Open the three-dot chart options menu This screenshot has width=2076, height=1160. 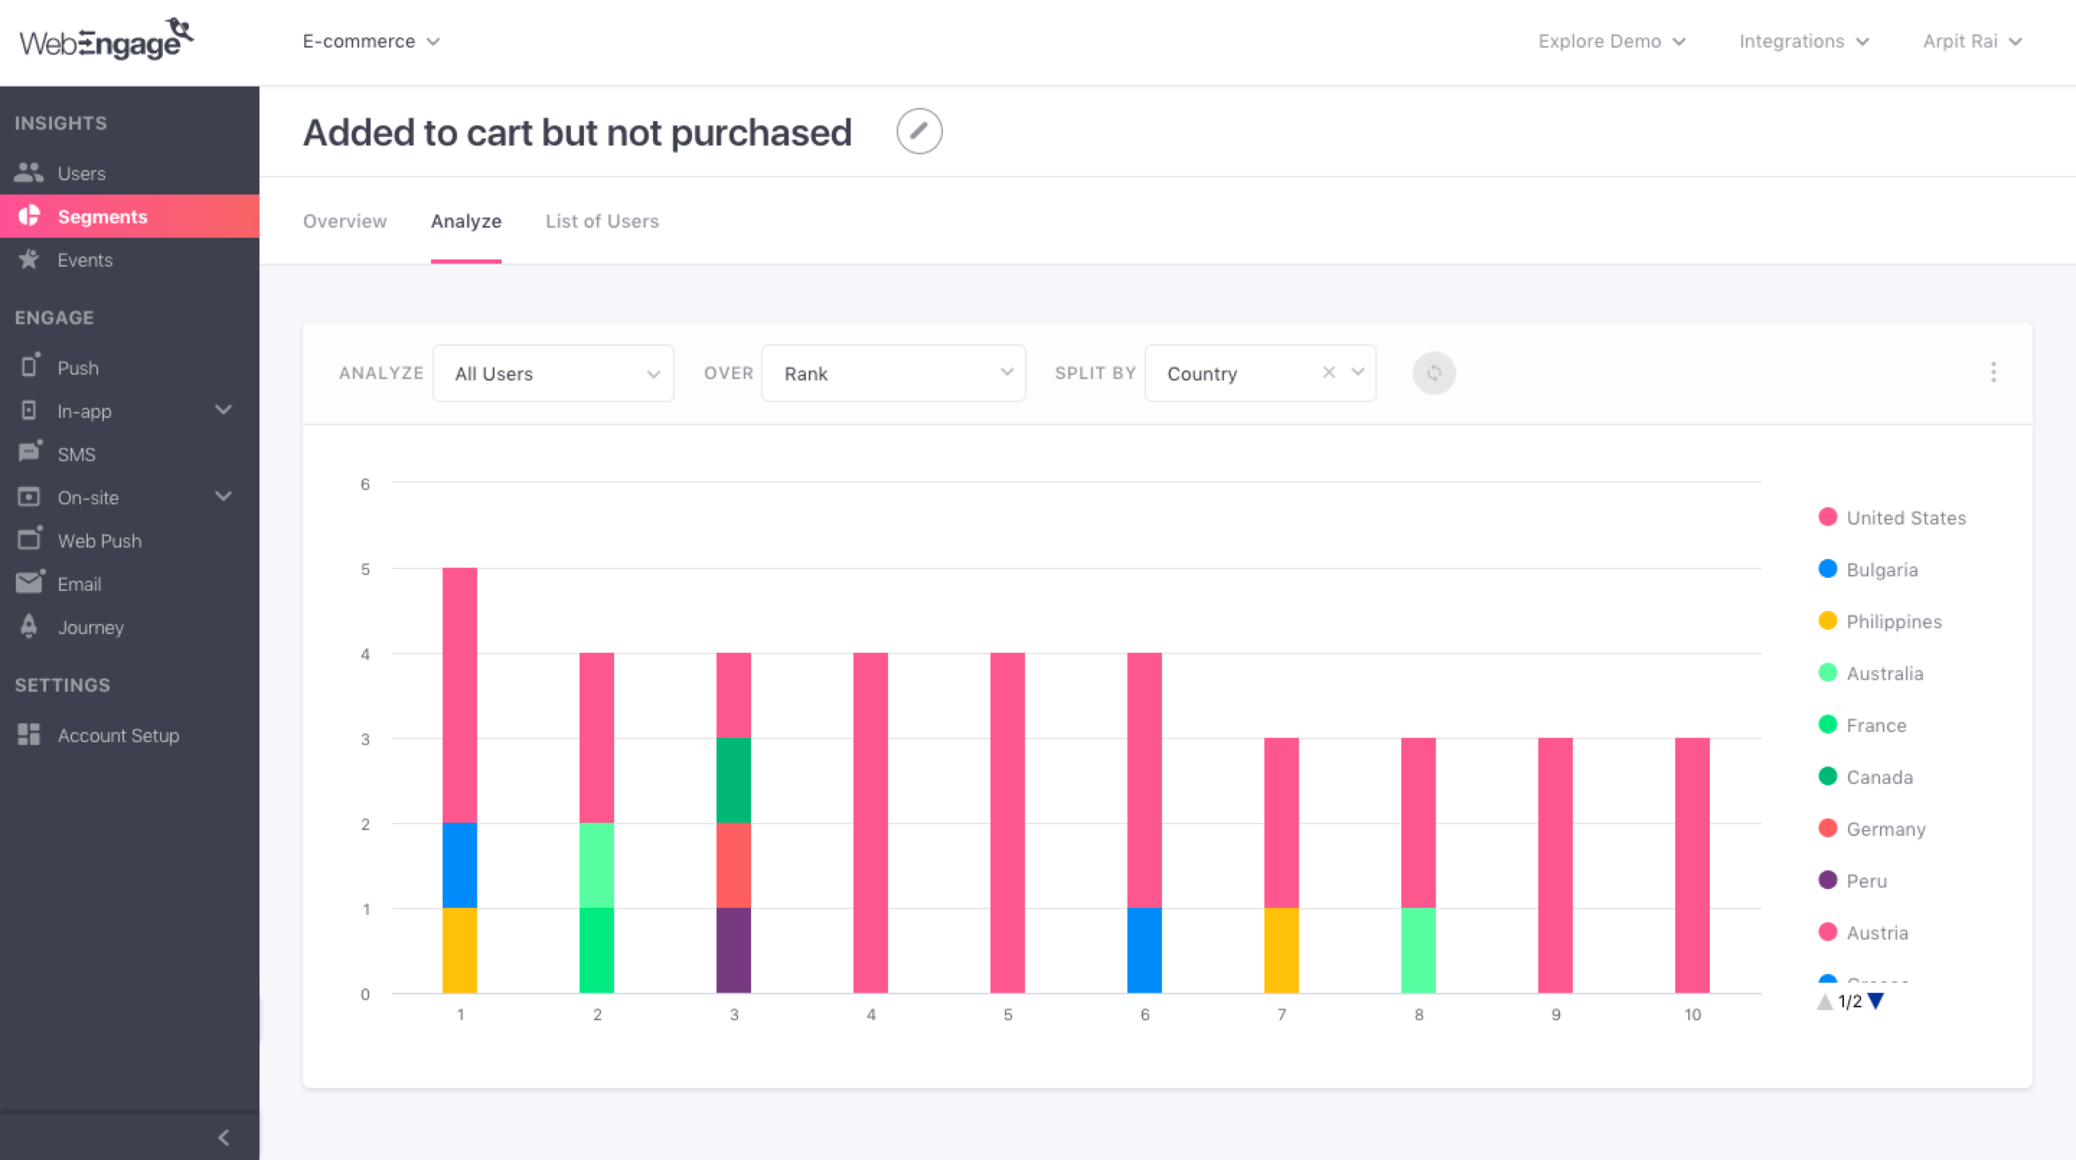[x=1992, y=372]
